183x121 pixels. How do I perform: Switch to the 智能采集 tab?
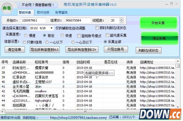pyautogui.click(x=25, y=12)
